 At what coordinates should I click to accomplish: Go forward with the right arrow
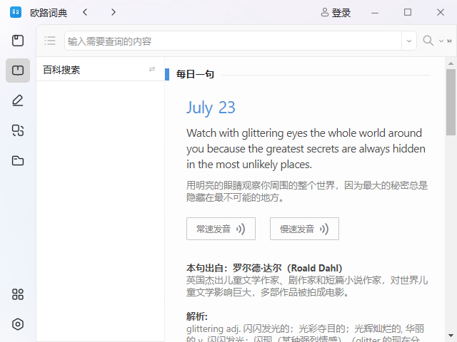tap(114, 12)
